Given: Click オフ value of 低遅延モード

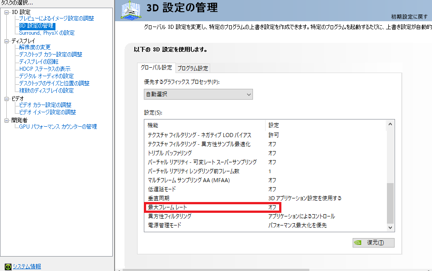Looking at the screenshot, I should (272, 189).
